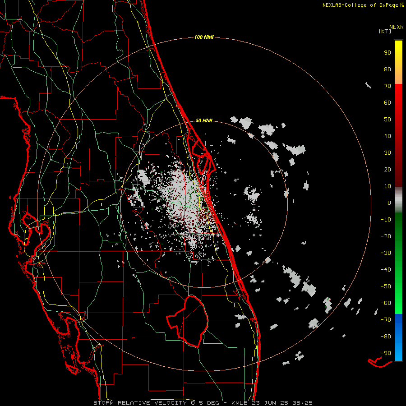Select the "-10" value on velocity scale
Image resolution: width=406 pixels, height=406 pixels.
pyautogui.click(x=386, y=220)
